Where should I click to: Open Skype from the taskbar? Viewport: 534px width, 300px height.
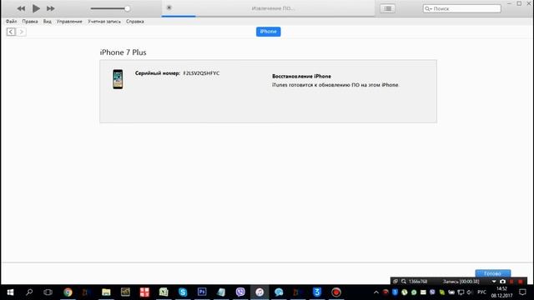click(x=183, y=292)
